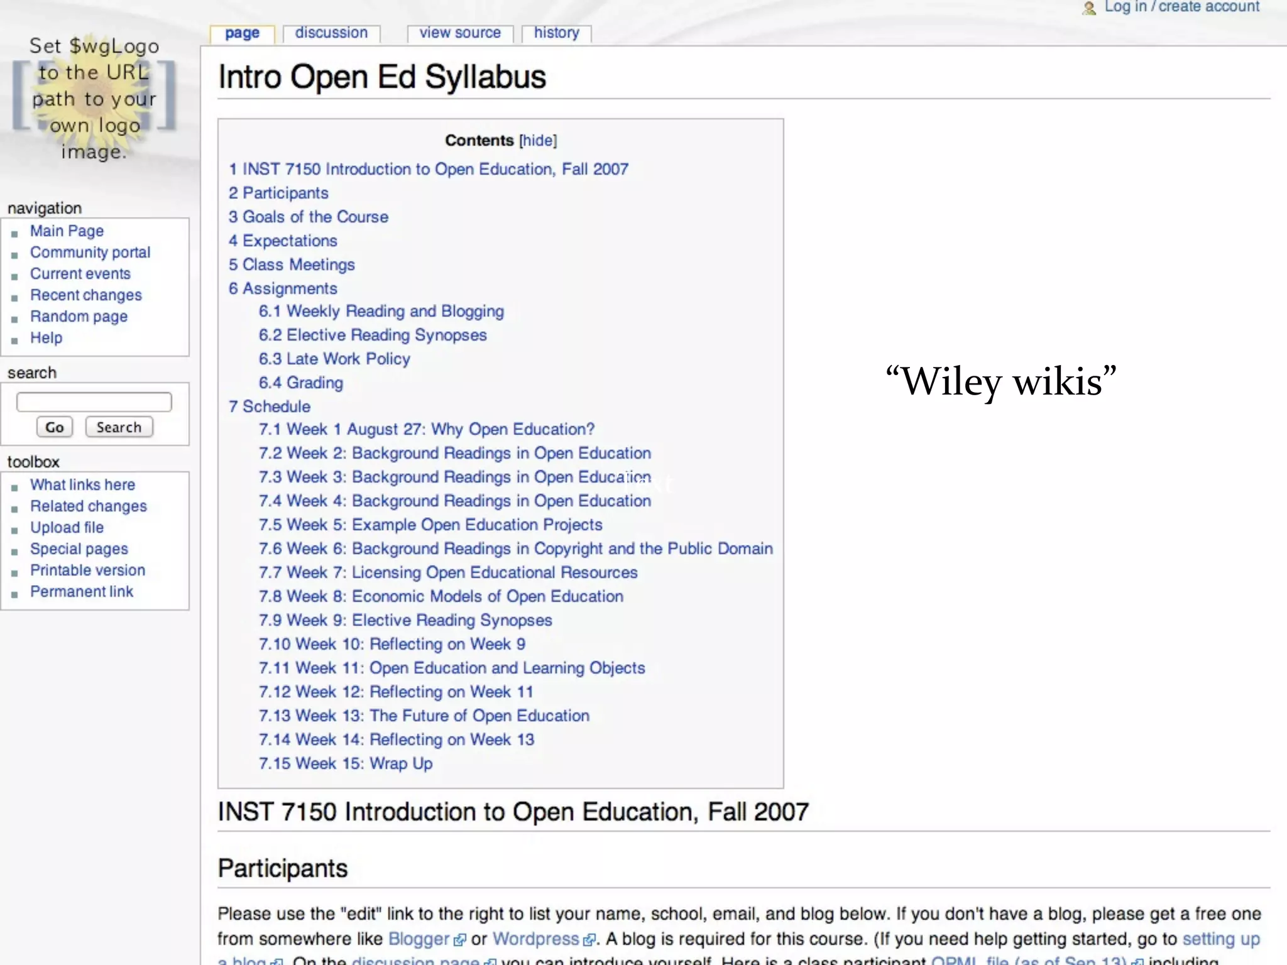Open the view source tab

click(460, 33)
